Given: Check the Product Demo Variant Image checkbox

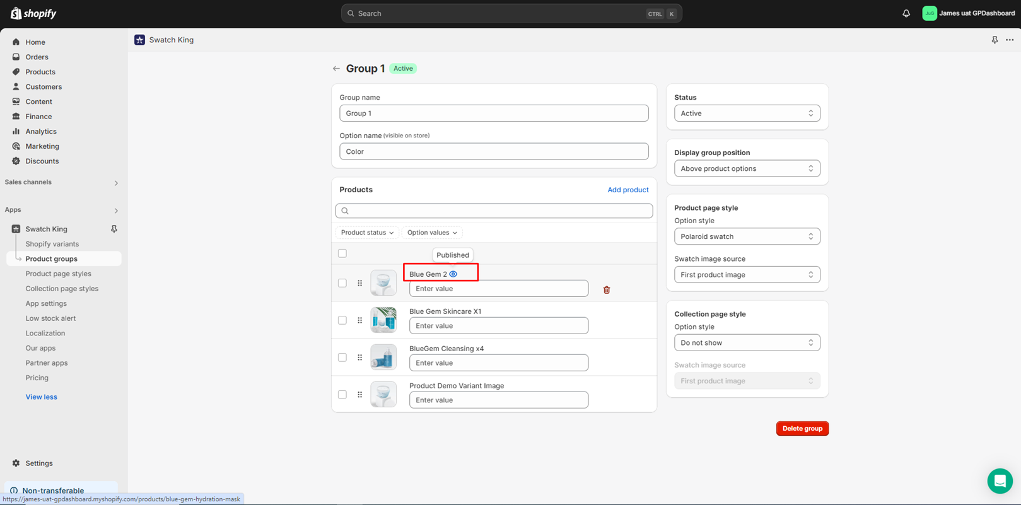Looking at the screenshot, I should tap(342, 395).
